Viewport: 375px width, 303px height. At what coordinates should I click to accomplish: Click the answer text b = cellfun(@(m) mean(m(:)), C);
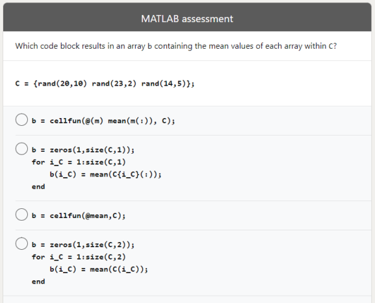click(x=103, y=121)
